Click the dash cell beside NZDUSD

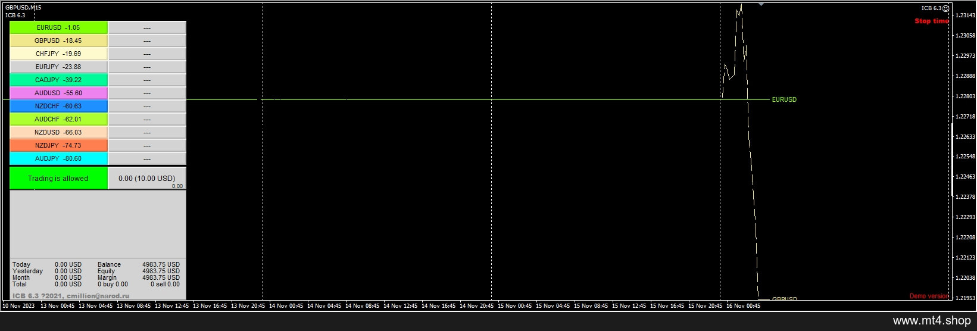[x=147, y=132]
